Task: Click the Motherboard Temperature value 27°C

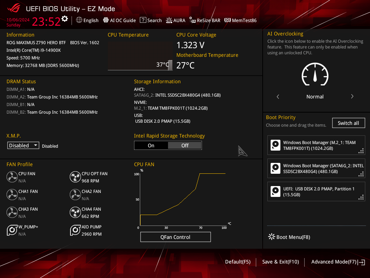Action: coord(185,65)
